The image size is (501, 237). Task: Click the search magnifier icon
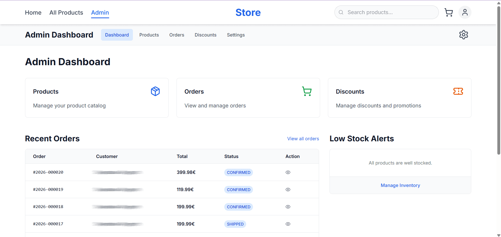[341, 12]
